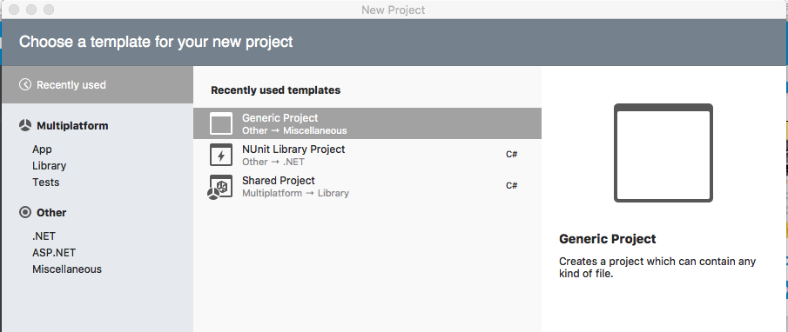Image resolution: width=788 pixels, height=332 pixels.
Task: Open C# language selector for Shared Project
Action: 512,186
